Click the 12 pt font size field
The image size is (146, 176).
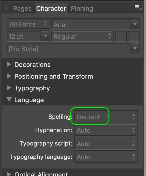click(24, 36)
